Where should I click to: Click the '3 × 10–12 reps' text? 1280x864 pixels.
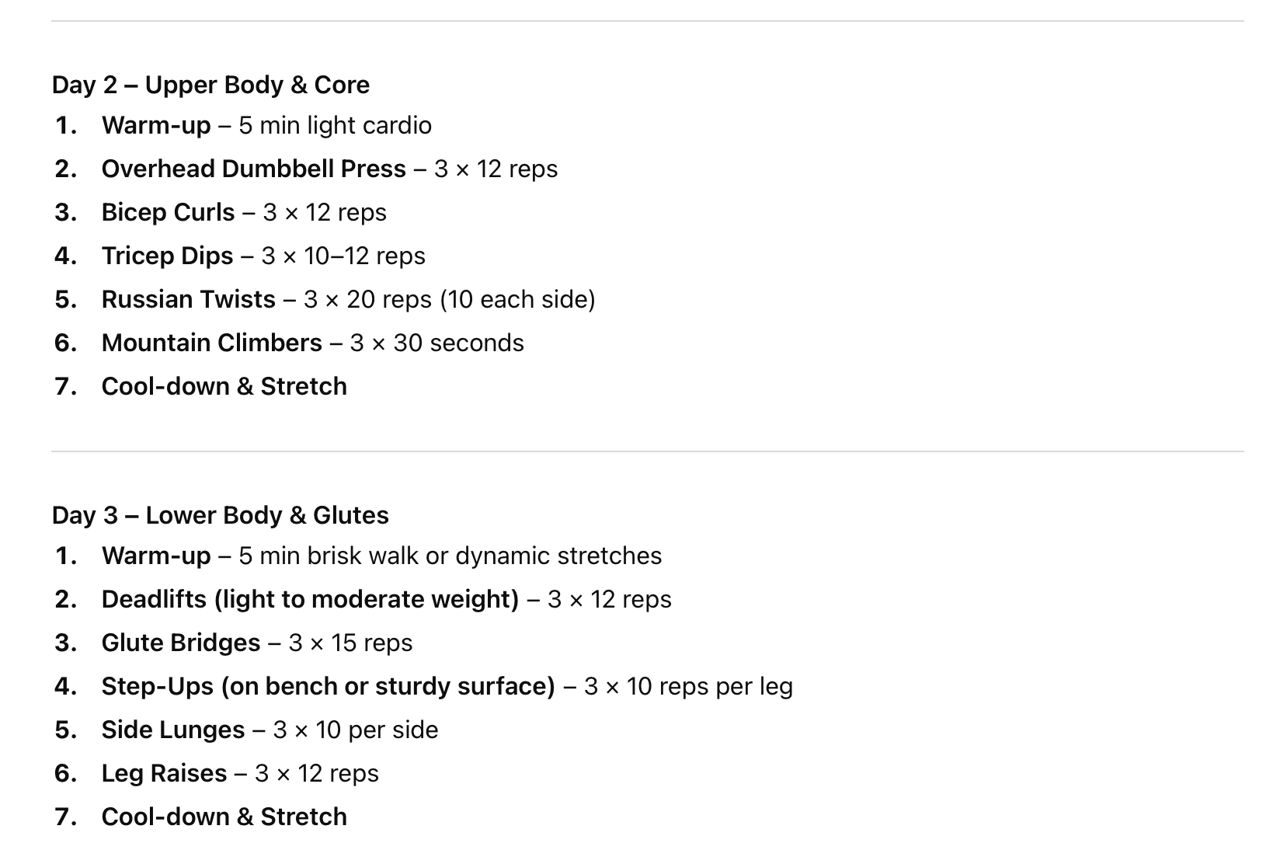343,256
